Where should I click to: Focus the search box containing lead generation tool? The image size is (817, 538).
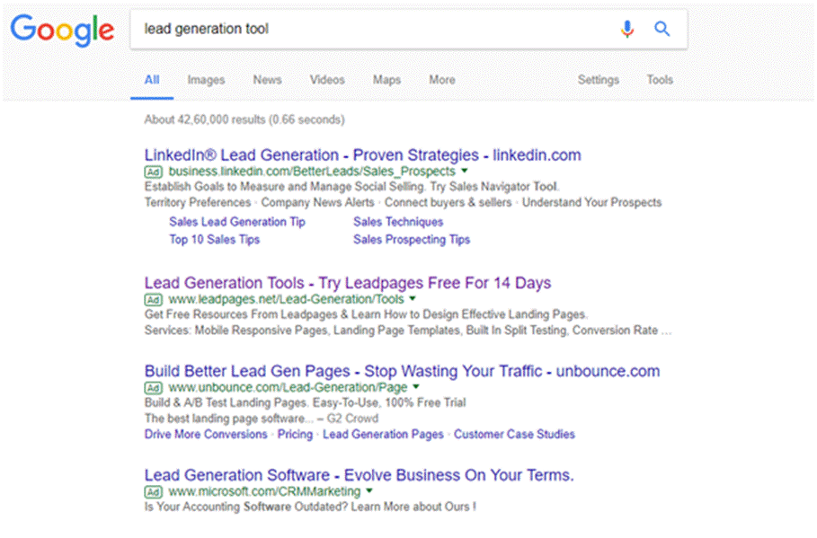[x=369, y=29]
